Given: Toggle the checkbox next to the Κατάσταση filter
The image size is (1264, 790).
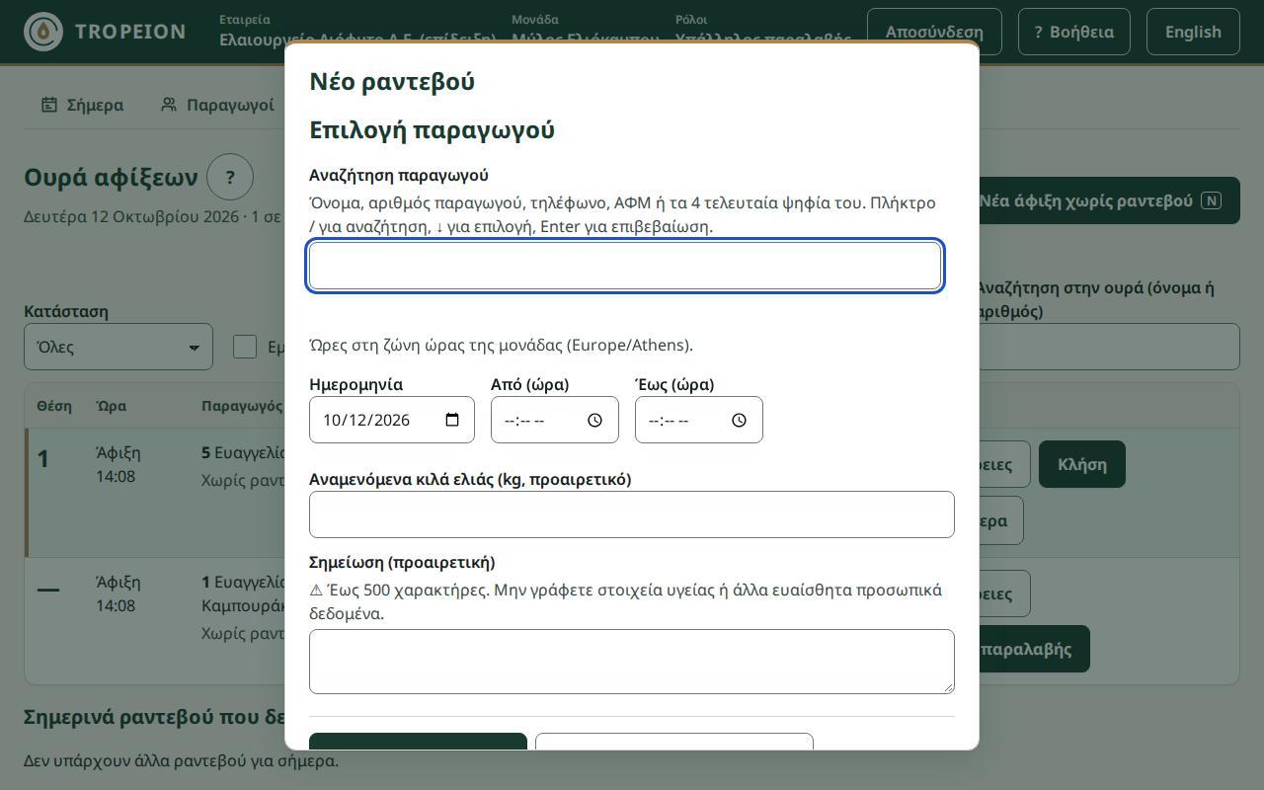Looking at the screenshot, I should click(x=245, y=347).
